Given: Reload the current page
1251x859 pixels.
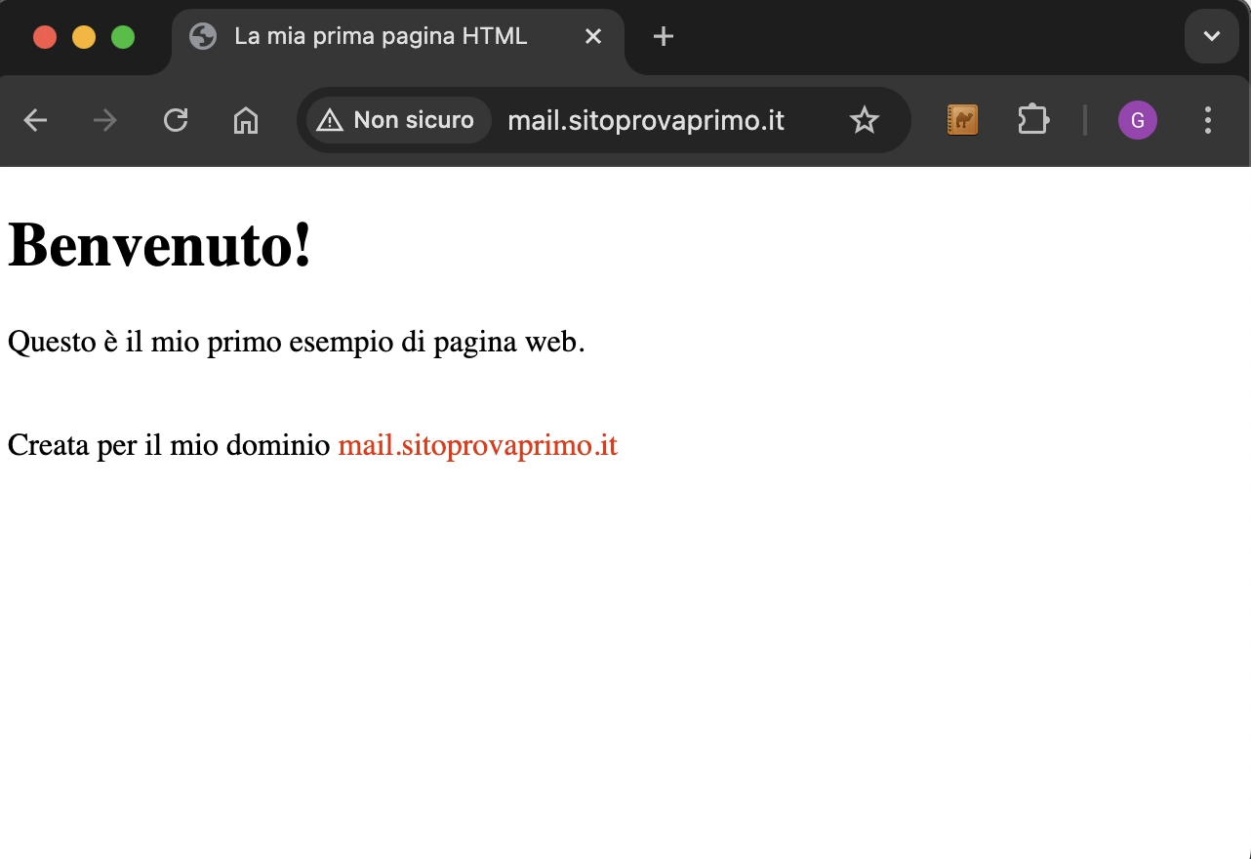Looking at the screenshot, I should (x=176, y=120).
